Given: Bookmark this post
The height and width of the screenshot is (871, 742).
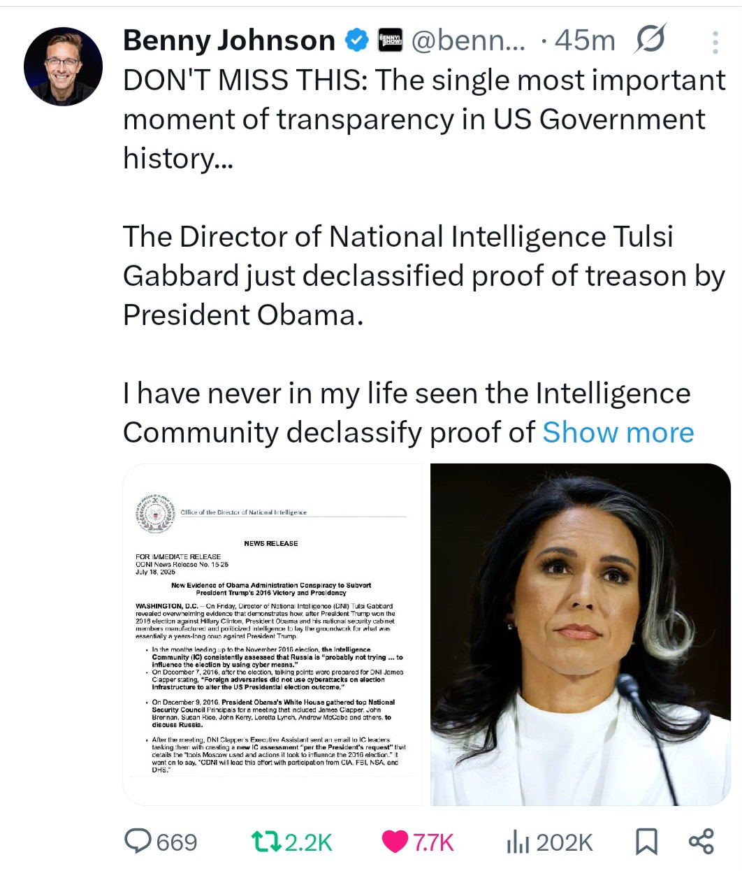Looking at the screenshot, I should click(x=646, y=842).
